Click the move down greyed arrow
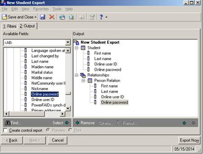The width and height of the screenshot is (203, 154). [193, 123]
